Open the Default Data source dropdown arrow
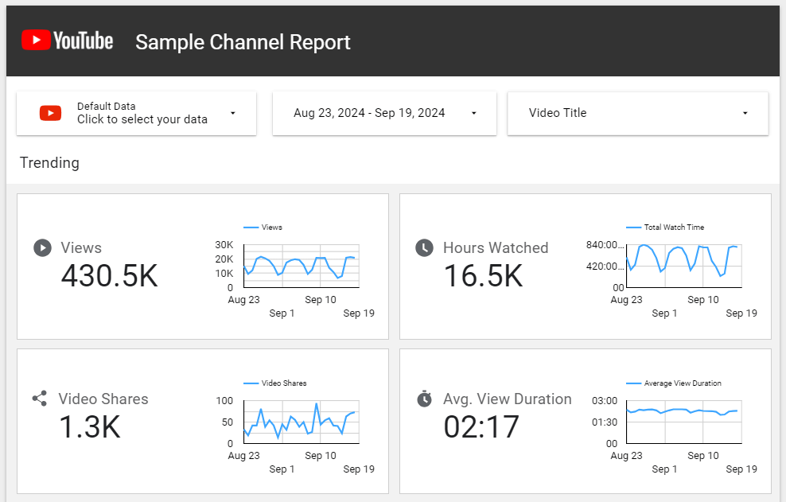 click(232, 113)
